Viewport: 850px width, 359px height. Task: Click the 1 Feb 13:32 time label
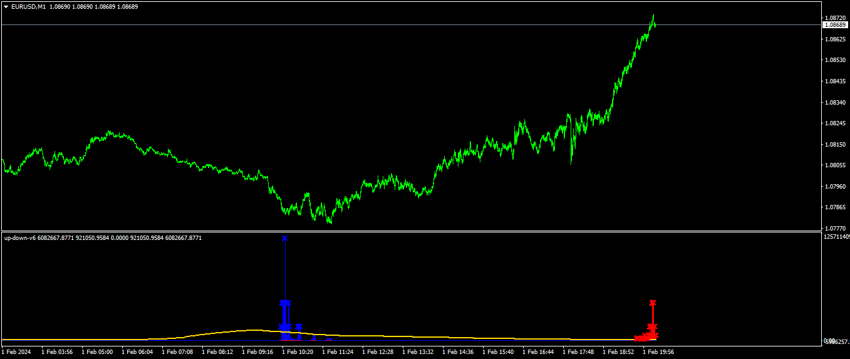pyautogui.click(x=418, y=352)
